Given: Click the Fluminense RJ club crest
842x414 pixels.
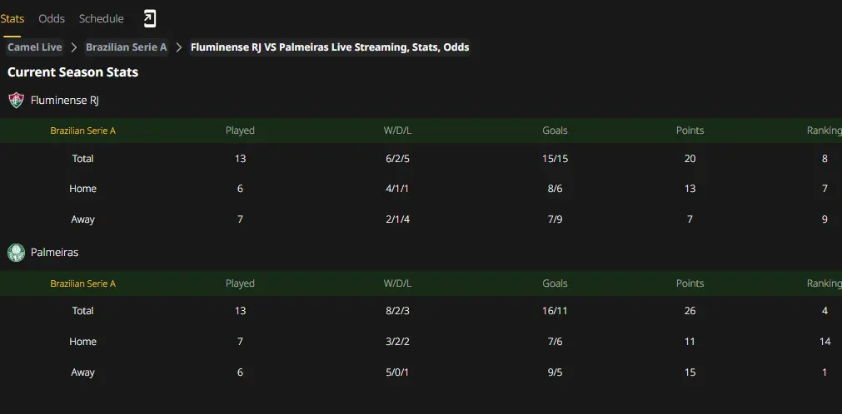Looking at the screenshot, I should (16, 101).
